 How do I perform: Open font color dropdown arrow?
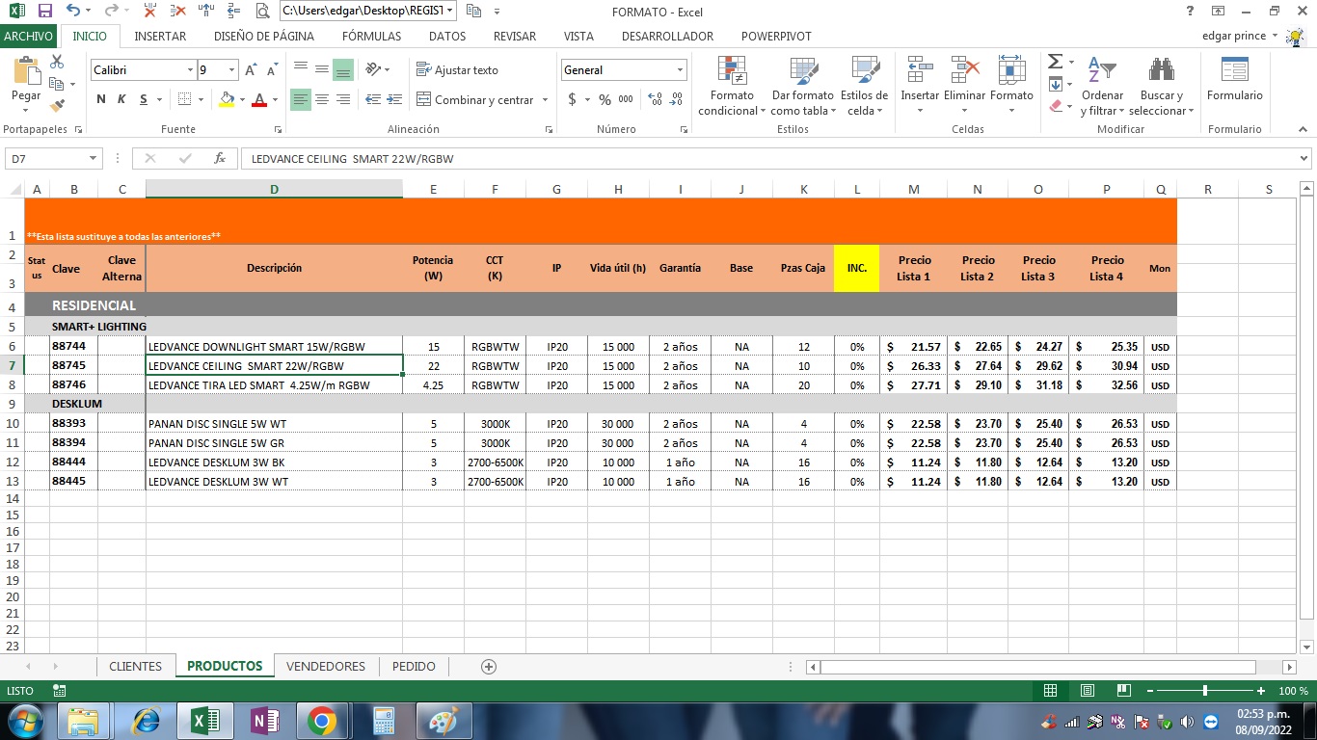pyautogui.click(x=275, y=99)
